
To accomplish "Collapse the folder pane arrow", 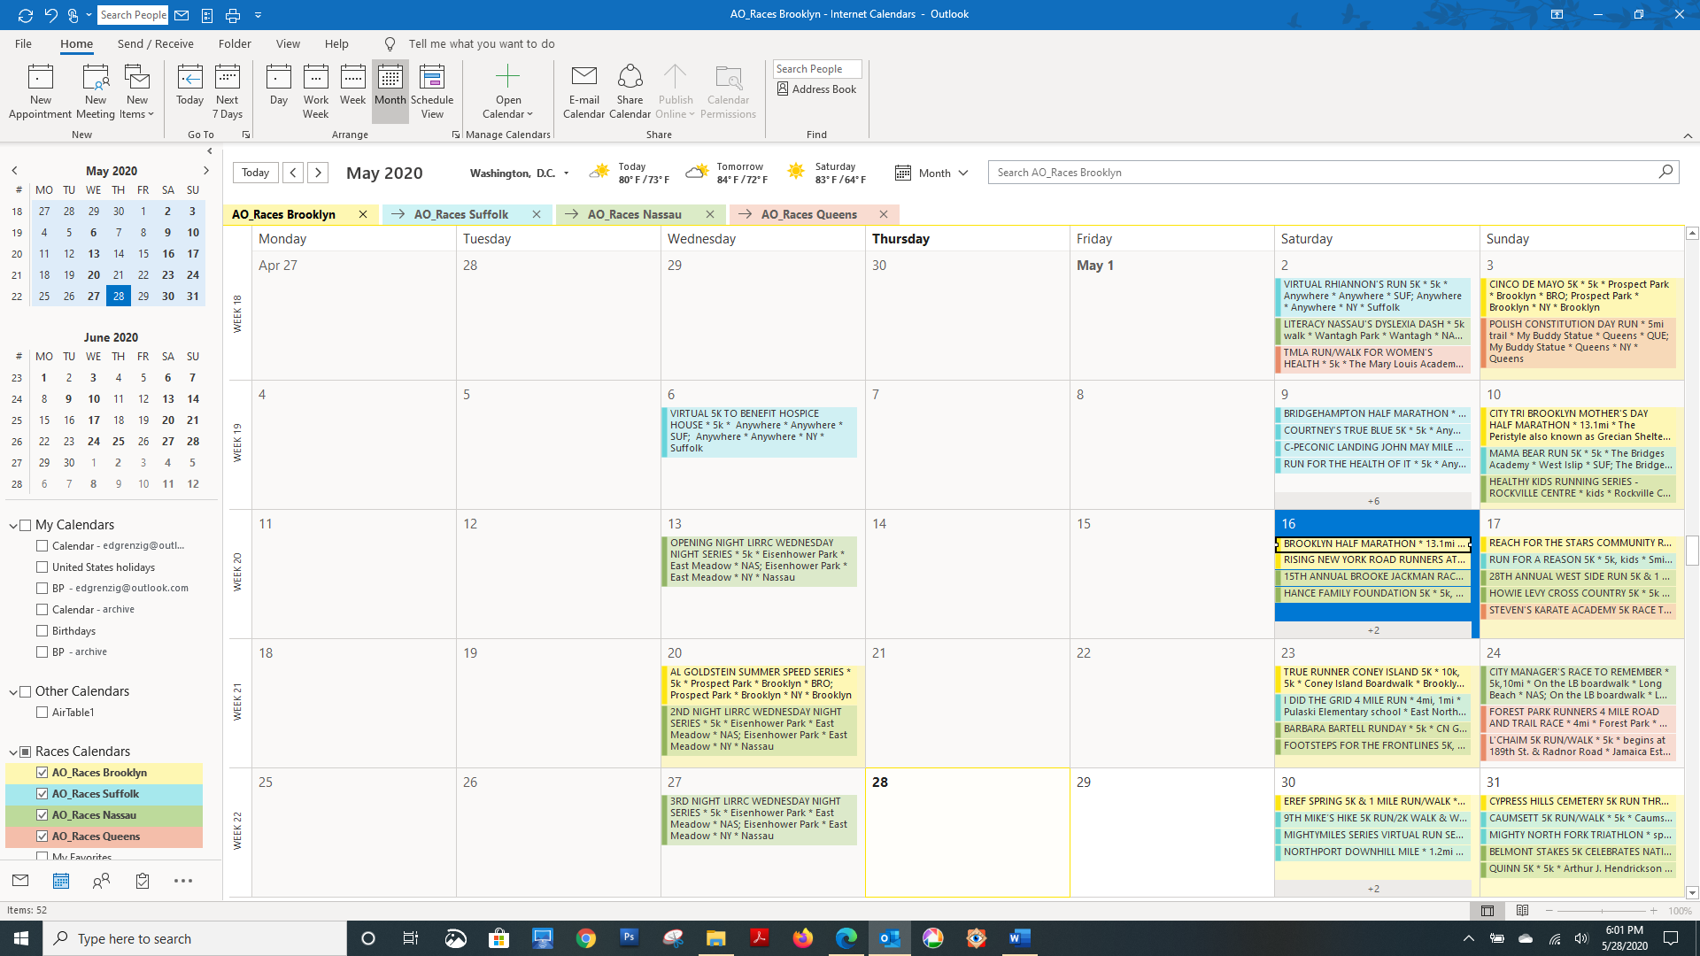I will click(209, 151).
